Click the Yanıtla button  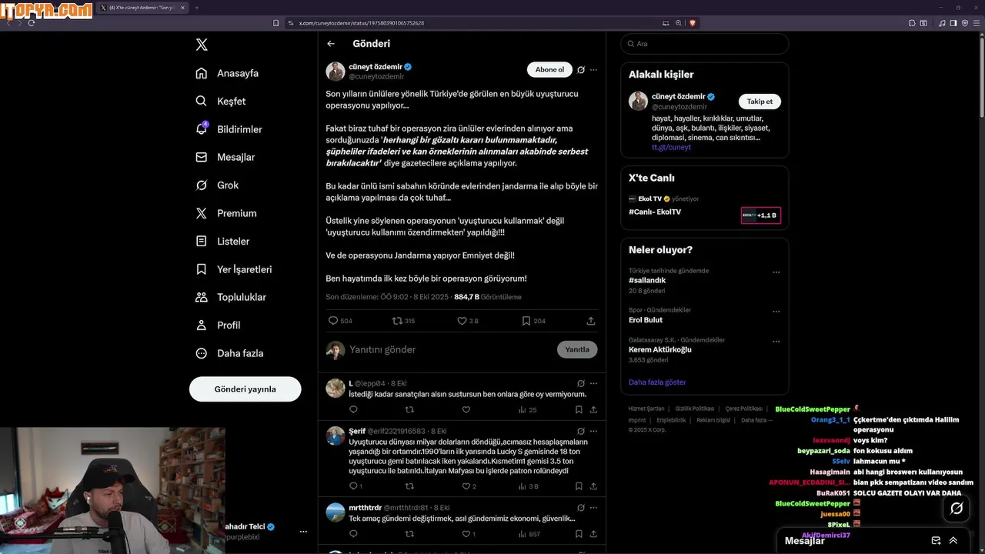[577, 349]
